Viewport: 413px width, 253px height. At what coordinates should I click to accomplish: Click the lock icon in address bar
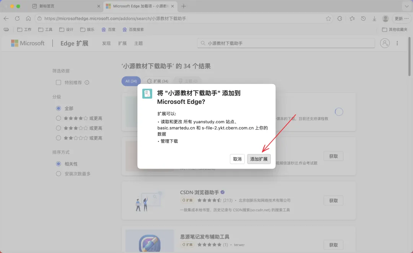39,18
